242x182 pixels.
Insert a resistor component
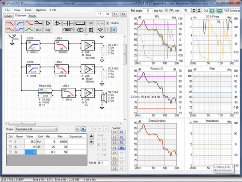(80, 23)
